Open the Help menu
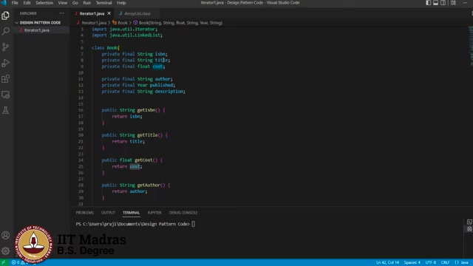This screenshot has height=266, width=473. click(121, 3)
